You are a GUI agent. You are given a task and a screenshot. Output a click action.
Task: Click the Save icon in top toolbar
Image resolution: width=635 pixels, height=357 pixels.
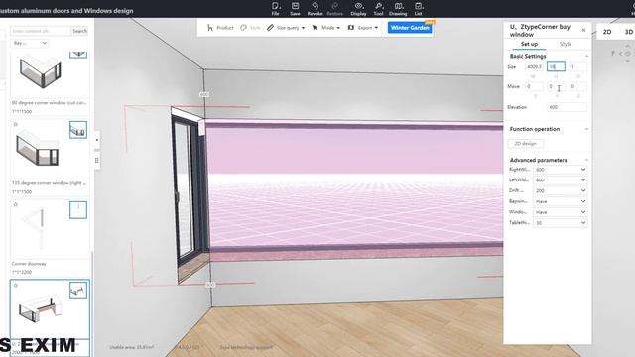(x=295, y=9)
